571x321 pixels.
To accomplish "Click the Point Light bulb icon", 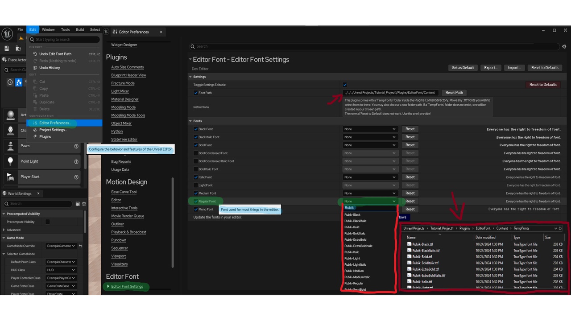I will [10, 161].
